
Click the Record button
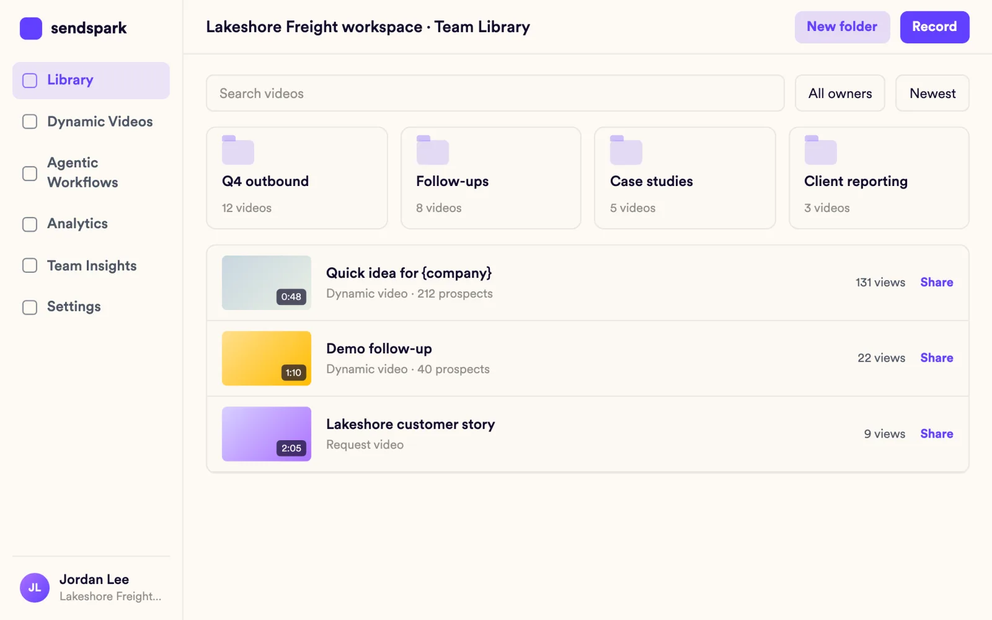point(934,27)
